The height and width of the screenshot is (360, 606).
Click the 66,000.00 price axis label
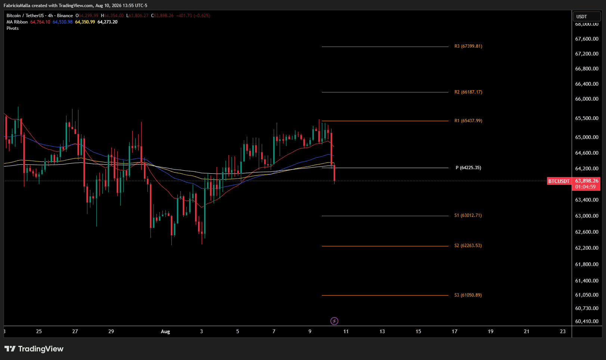click(587, 99)
